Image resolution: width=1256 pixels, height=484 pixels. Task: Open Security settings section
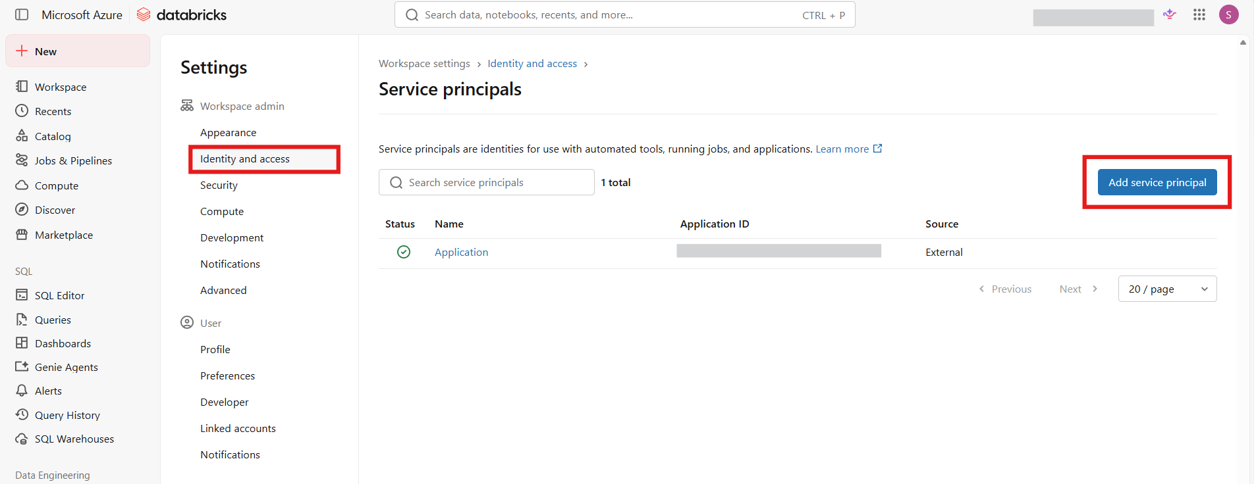(219, 185)
